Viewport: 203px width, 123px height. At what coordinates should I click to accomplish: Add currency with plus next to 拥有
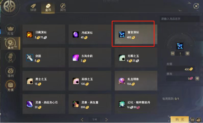197,78
